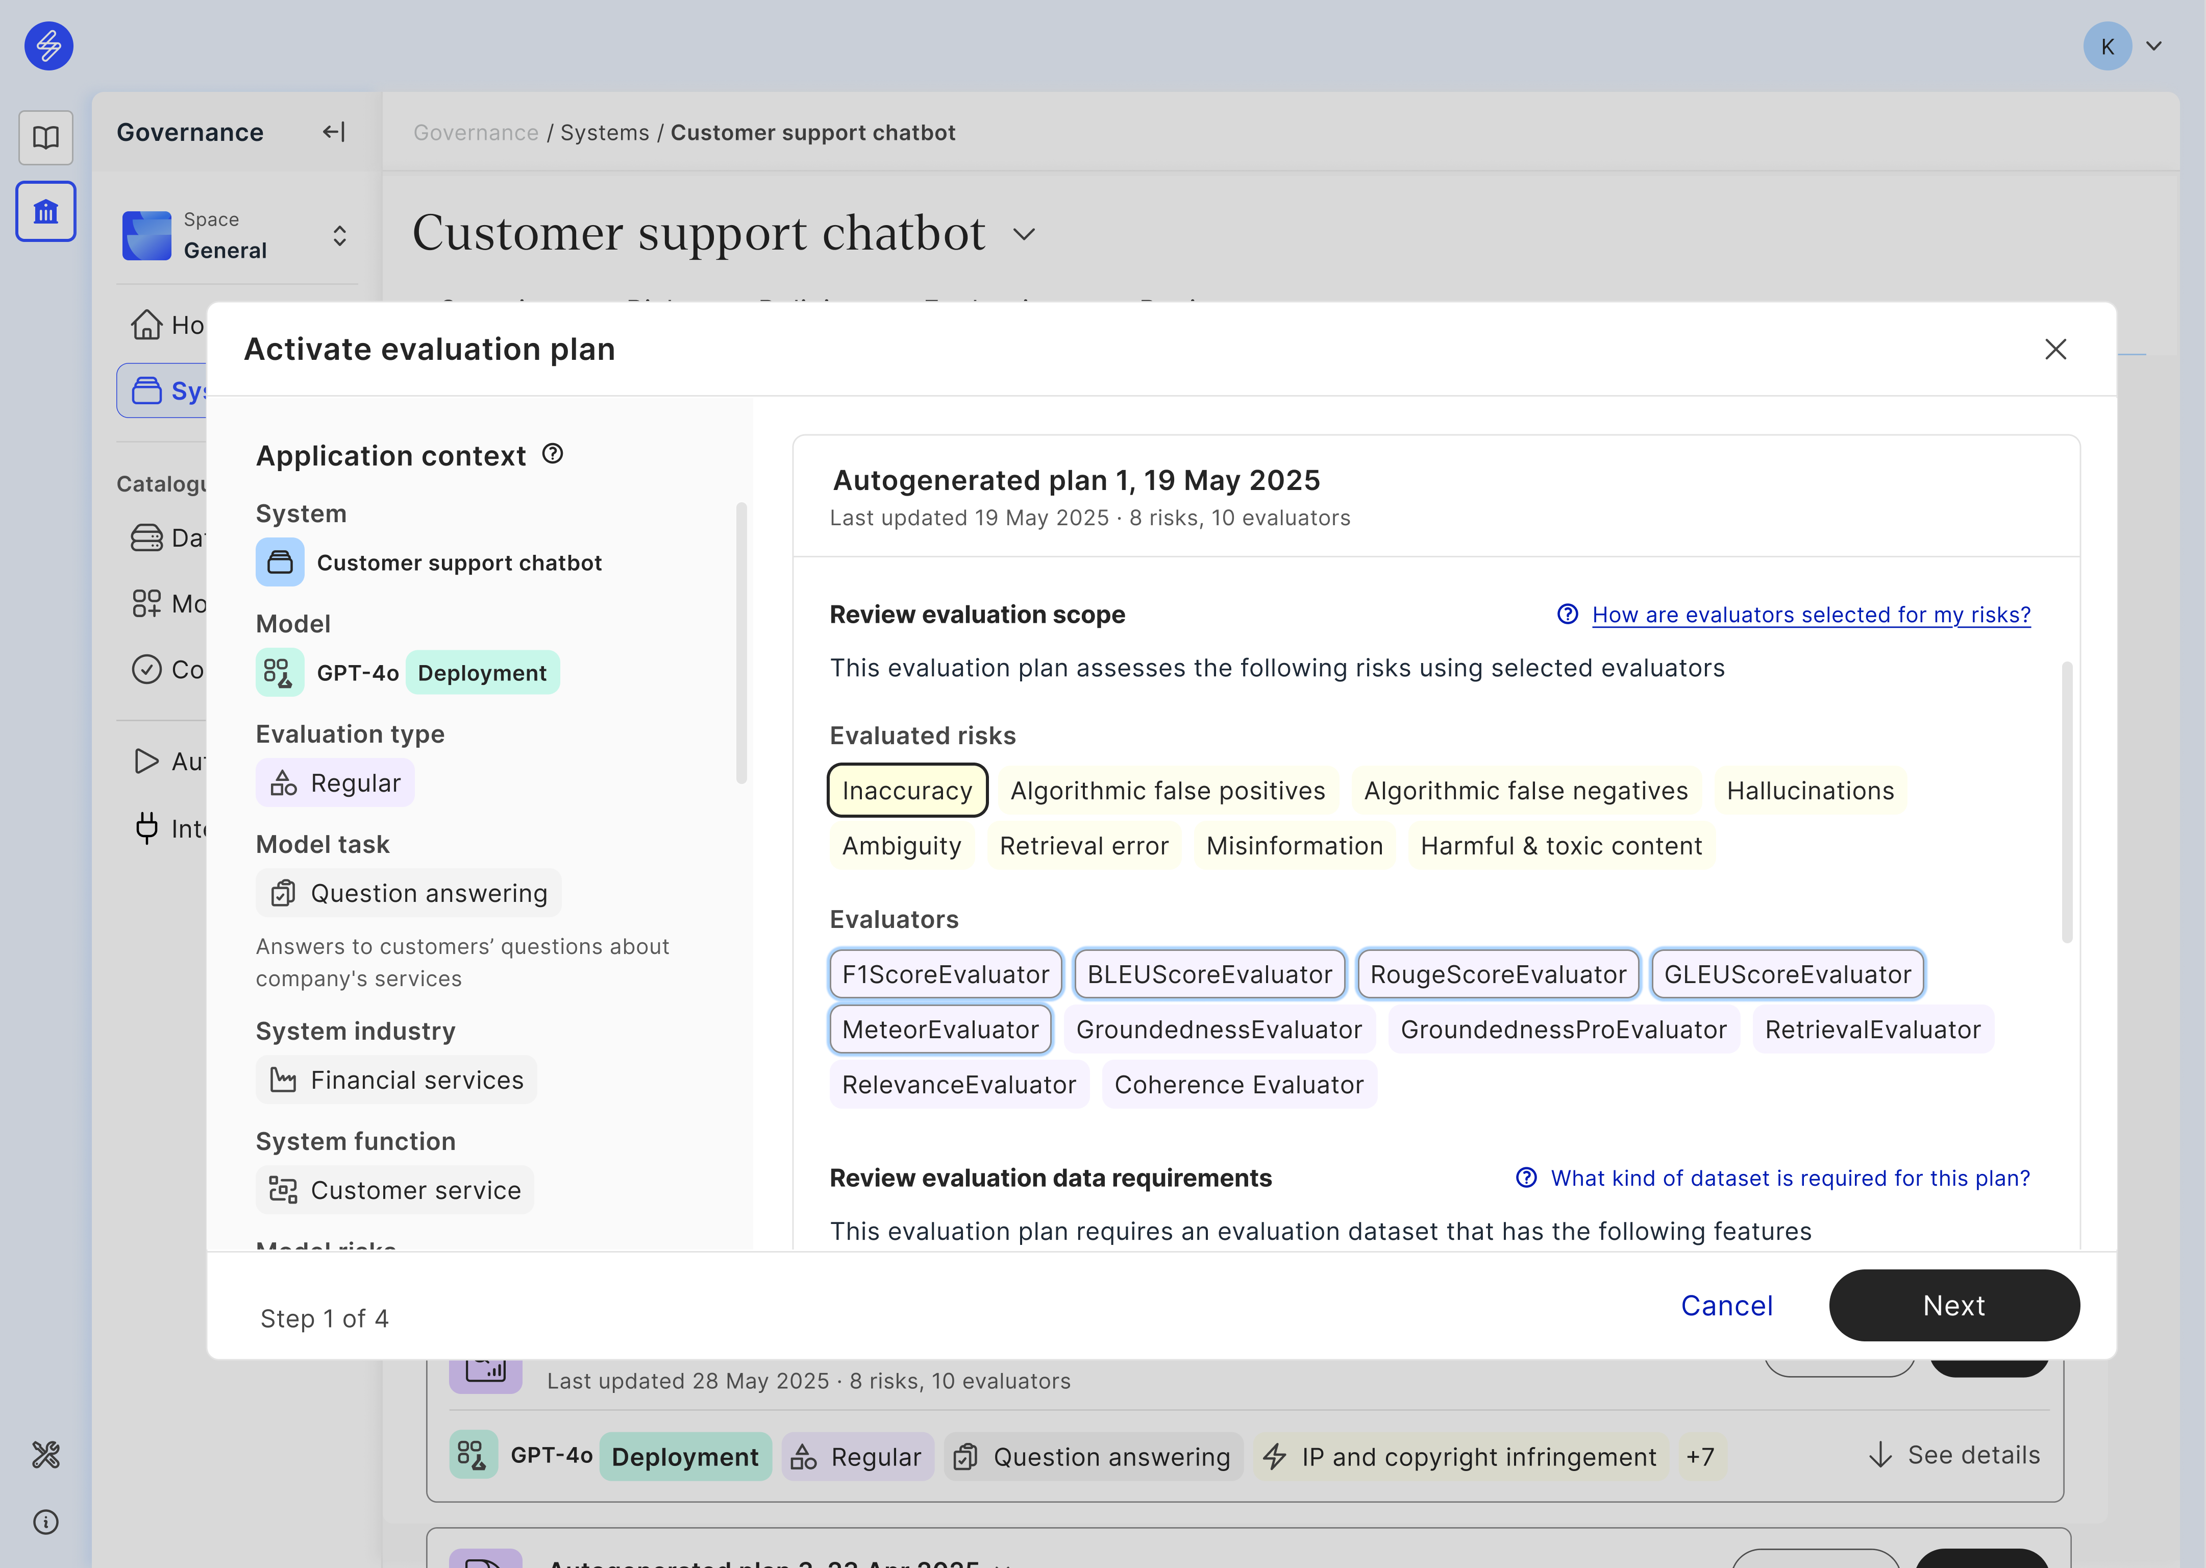This screenshot has width=2206, height=1568.
Task: Open 'How are evaluators selected for my risks?' link
Action: click(x=1811, y=615)
